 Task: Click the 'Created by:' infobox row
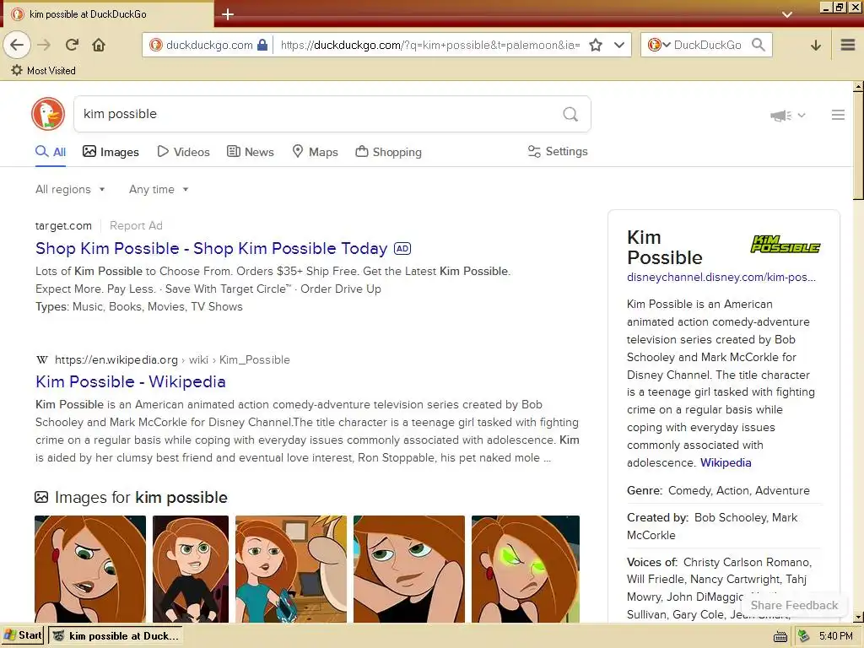[723, 526]
